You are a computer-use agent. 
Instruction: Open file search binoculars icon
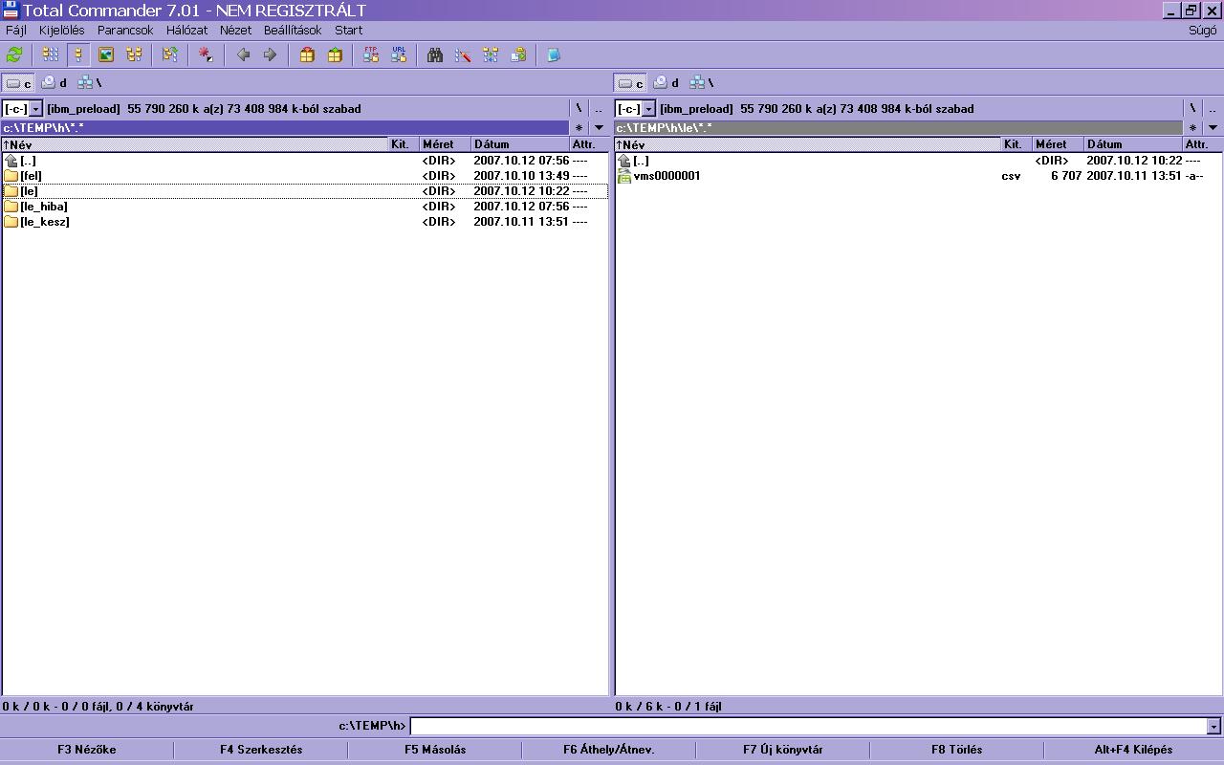click(435, 55)
